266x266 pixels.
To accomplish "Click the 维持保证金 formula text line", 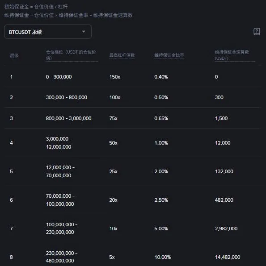I will 68,15.
